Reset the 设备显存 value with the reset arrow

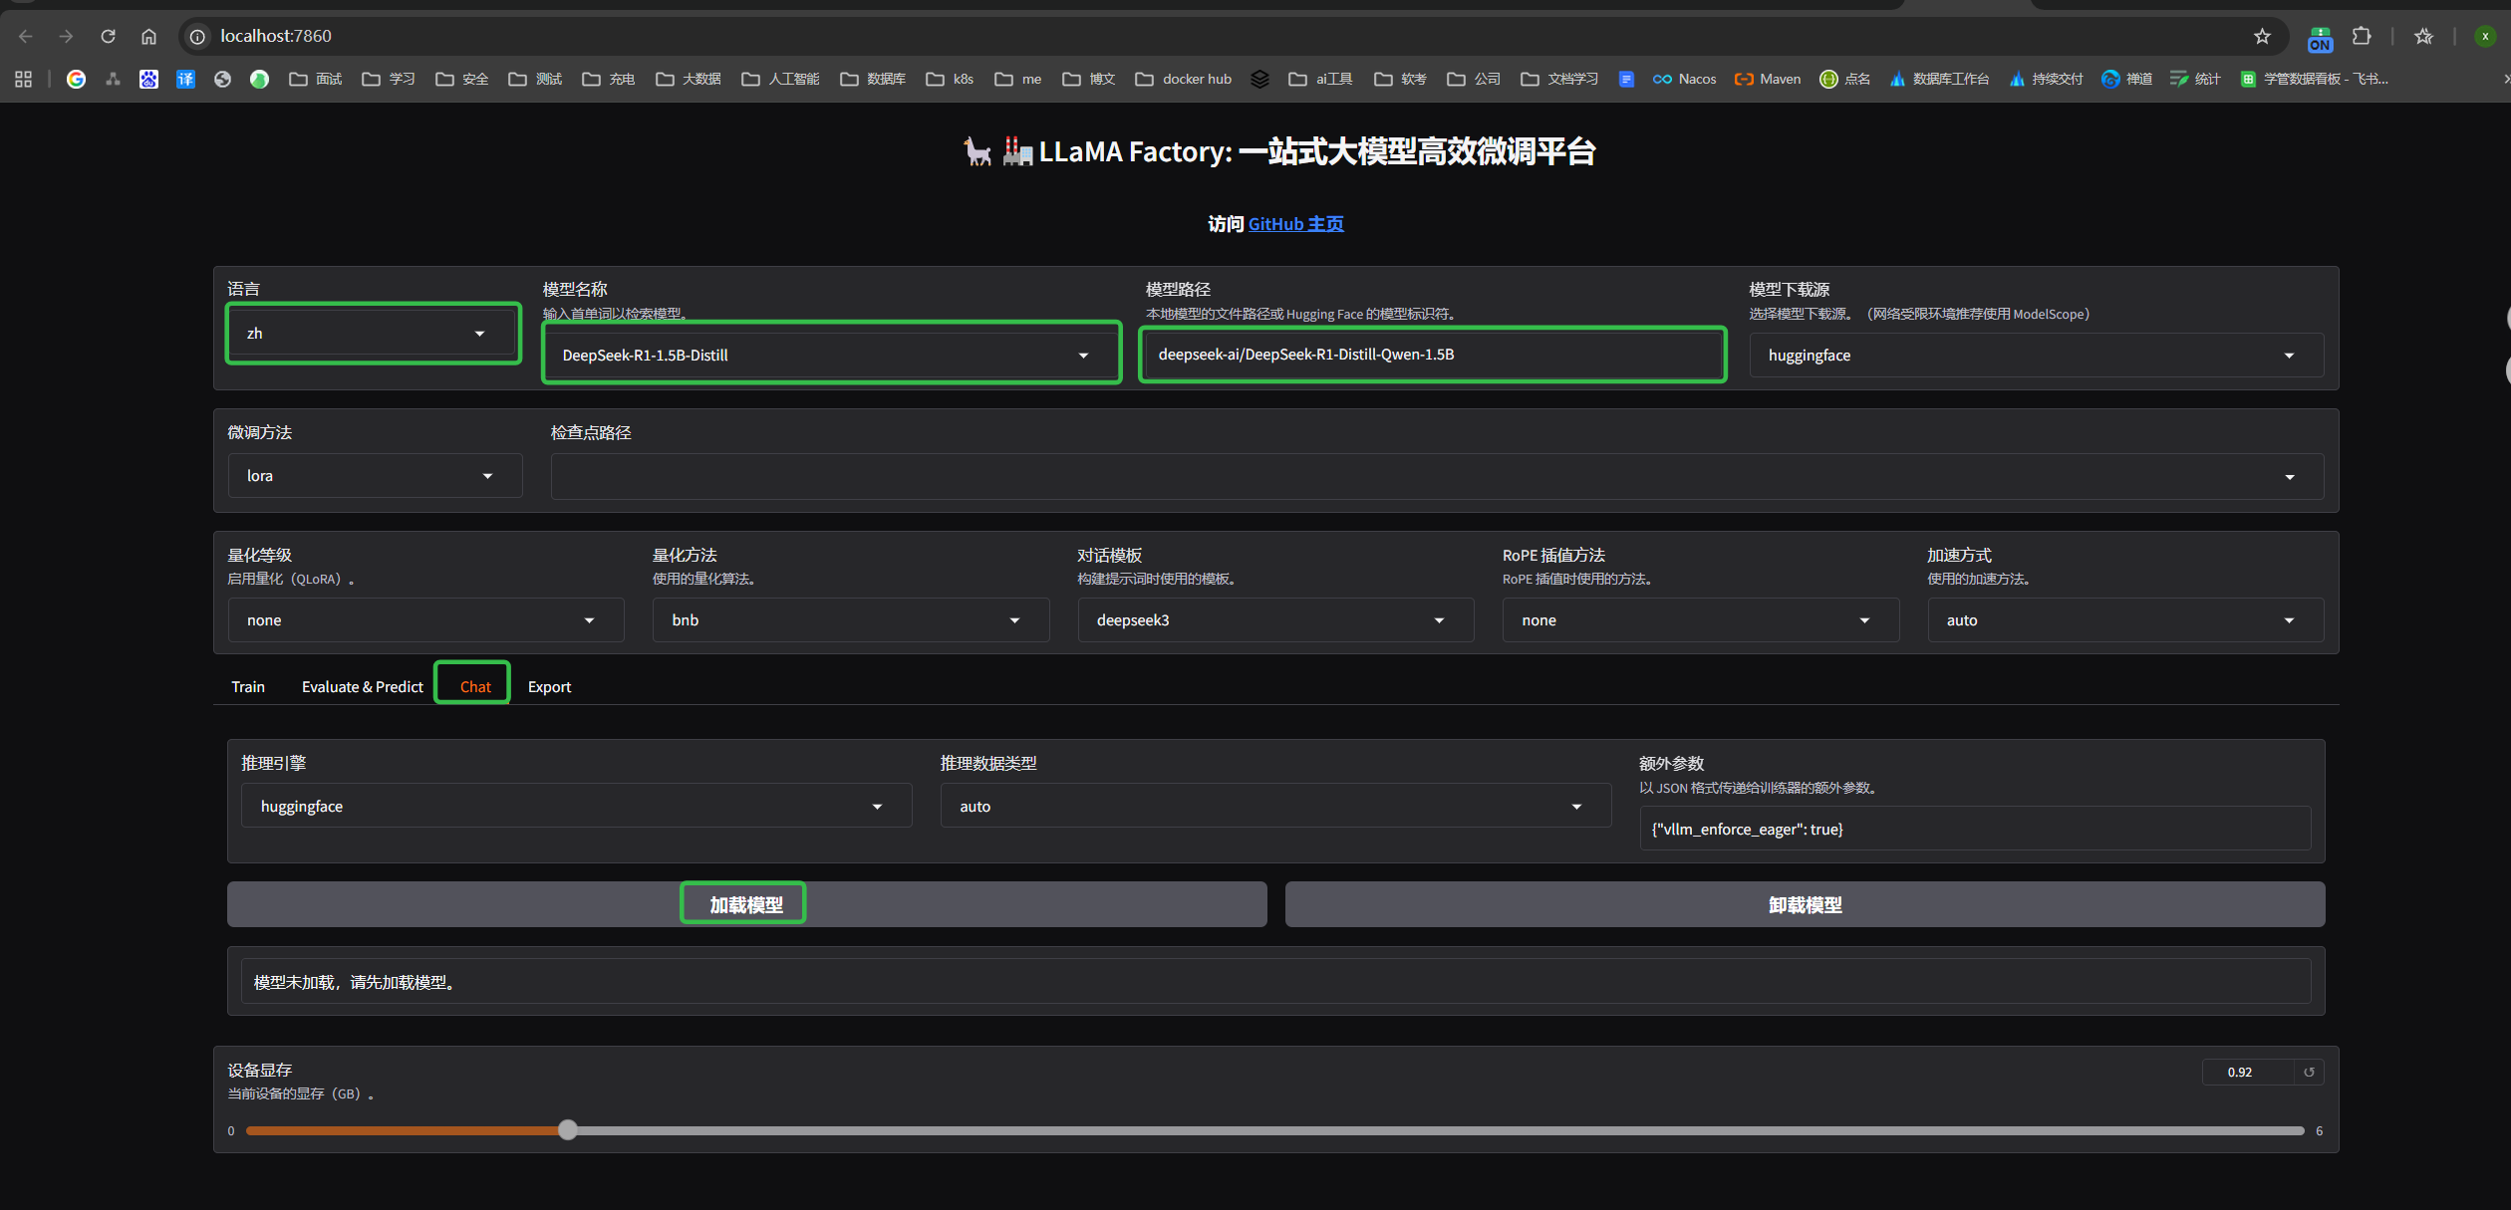(2309, 1072)
